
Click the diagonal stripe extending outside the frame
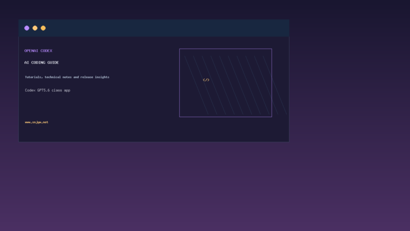[279, 97]
